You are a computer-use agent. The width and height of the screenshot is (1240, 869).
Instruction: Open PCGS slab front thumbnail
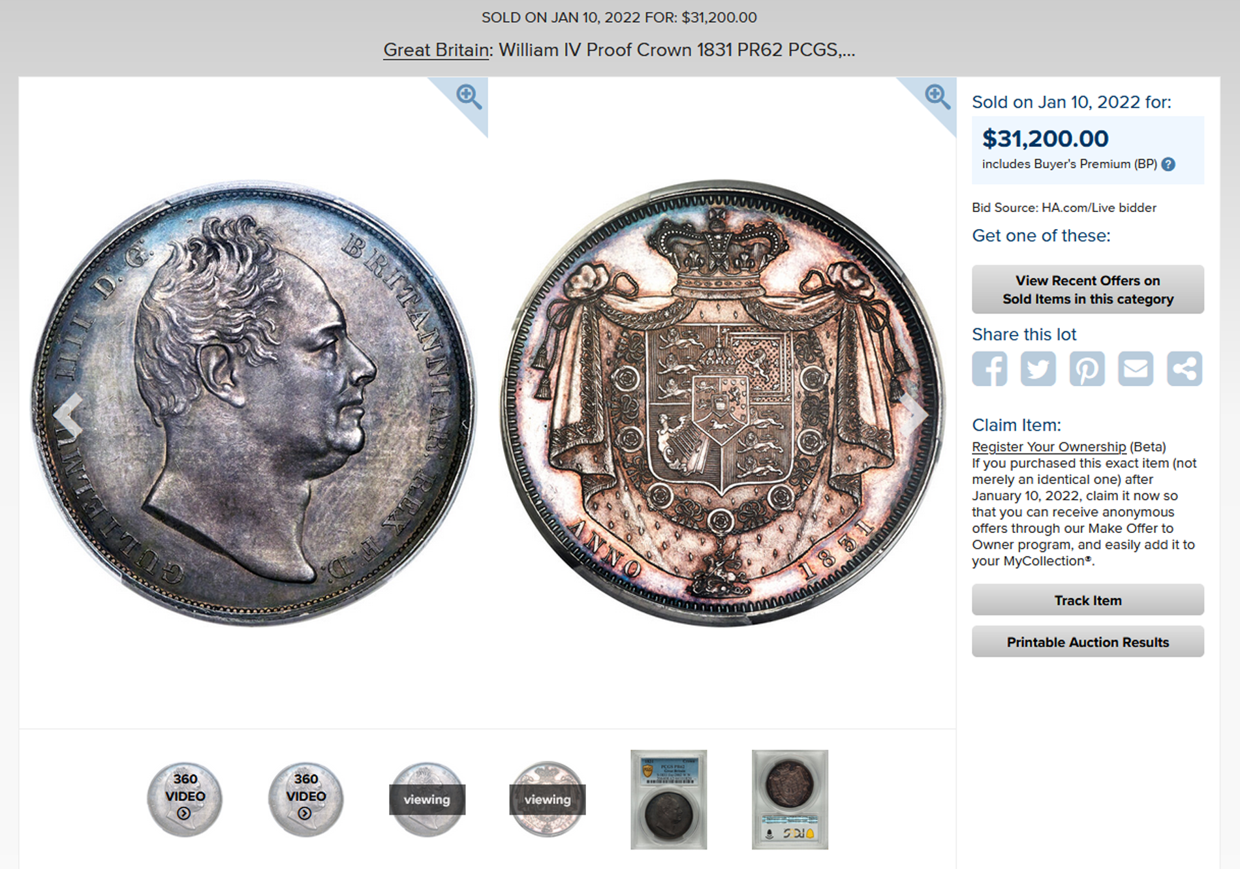pos(669,800)
